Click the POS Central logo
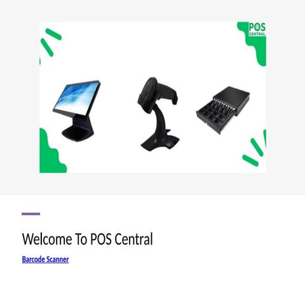The height and width of the screenshot is (305, 305). tap(257, 29)
